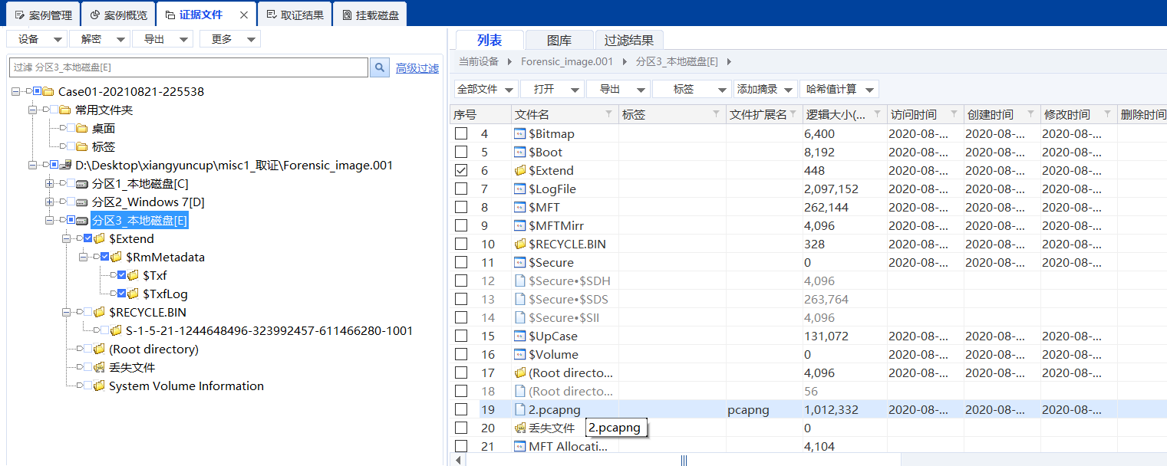Click the $Extend folder icon in file list
The height and width of the screenshot is (466, 1167).
point(520,170)
